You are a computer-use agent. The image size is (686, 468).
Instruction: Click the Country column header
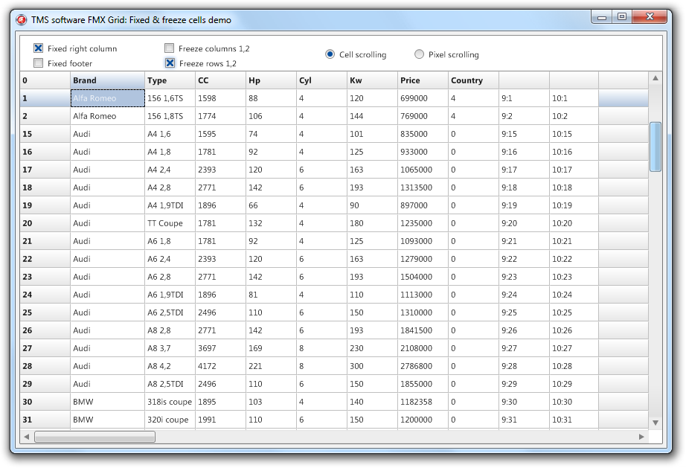click(x=473, y=80)
